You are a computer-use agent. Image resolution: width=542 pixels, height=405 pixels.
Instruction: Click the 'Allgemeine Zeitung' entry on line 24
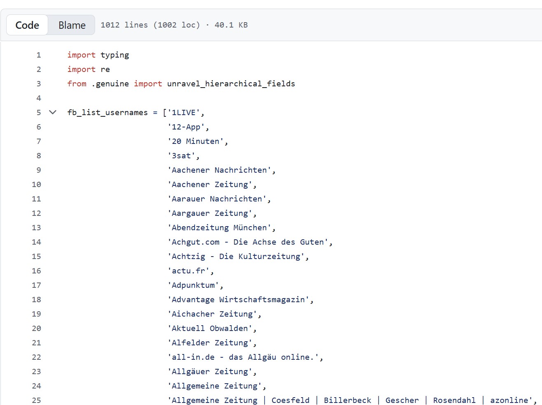[x=214, y=386]
